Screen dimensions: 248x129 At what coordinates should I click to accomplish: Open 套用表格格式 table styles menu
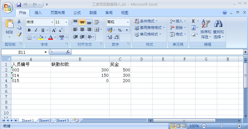point(150,28)
